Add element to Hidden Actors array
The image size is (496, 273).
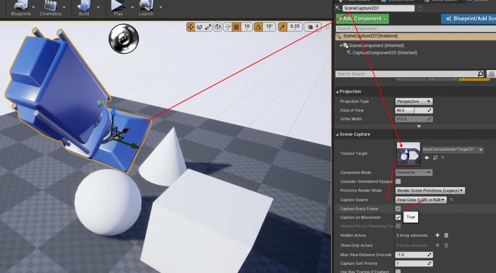pyautogui.click(x=437, y=235)
